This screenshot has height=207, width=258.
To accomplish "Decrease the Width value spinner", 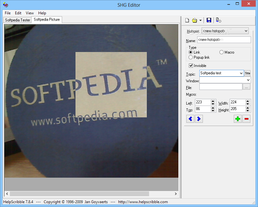I will (x=247, y=104).
